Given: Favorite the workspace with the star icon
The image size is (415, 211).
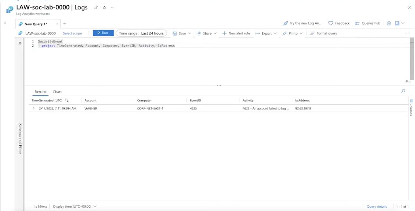Looking at the screenshot, I should click(x=105, y=8).
